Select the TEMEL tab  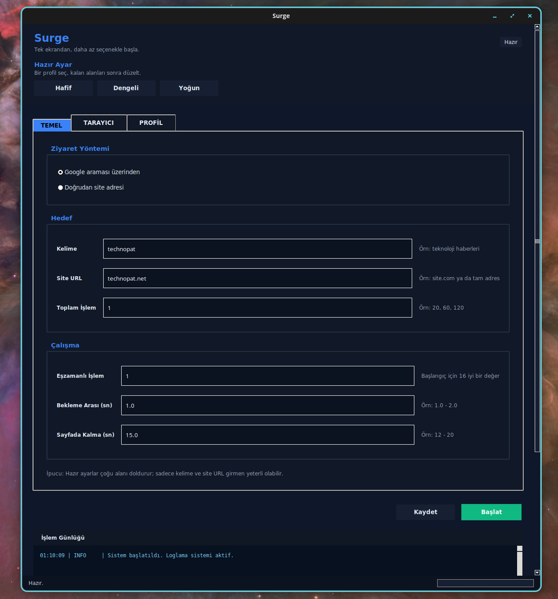click(x=52, y=125)
